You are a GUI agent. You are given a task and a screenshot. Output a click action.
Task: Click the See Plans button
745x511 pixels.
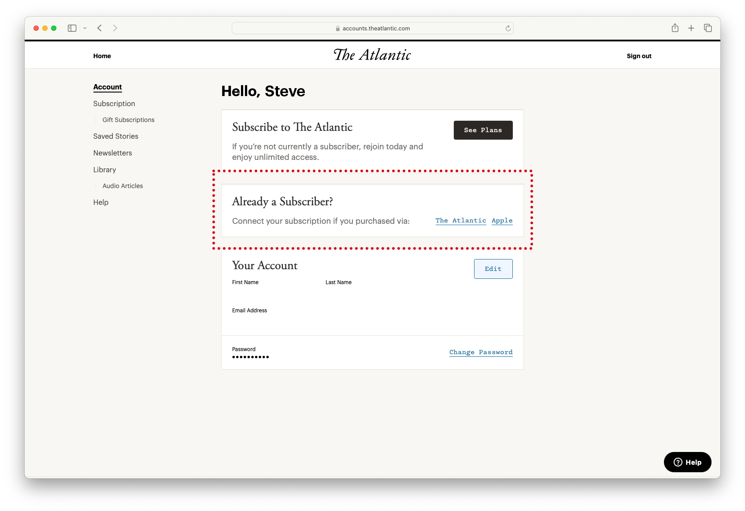coord(483,130)
